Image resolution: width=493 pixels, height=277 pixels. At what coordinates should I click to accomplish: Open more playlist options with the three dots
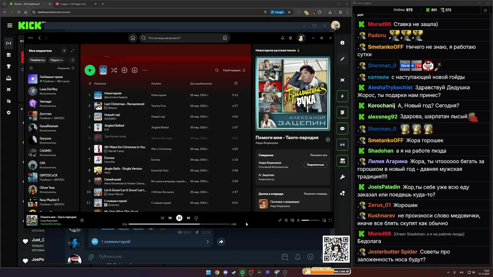tap(145, 70)
